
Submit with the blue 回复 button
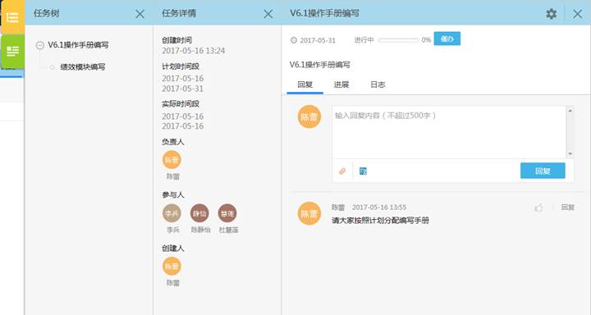543,171
